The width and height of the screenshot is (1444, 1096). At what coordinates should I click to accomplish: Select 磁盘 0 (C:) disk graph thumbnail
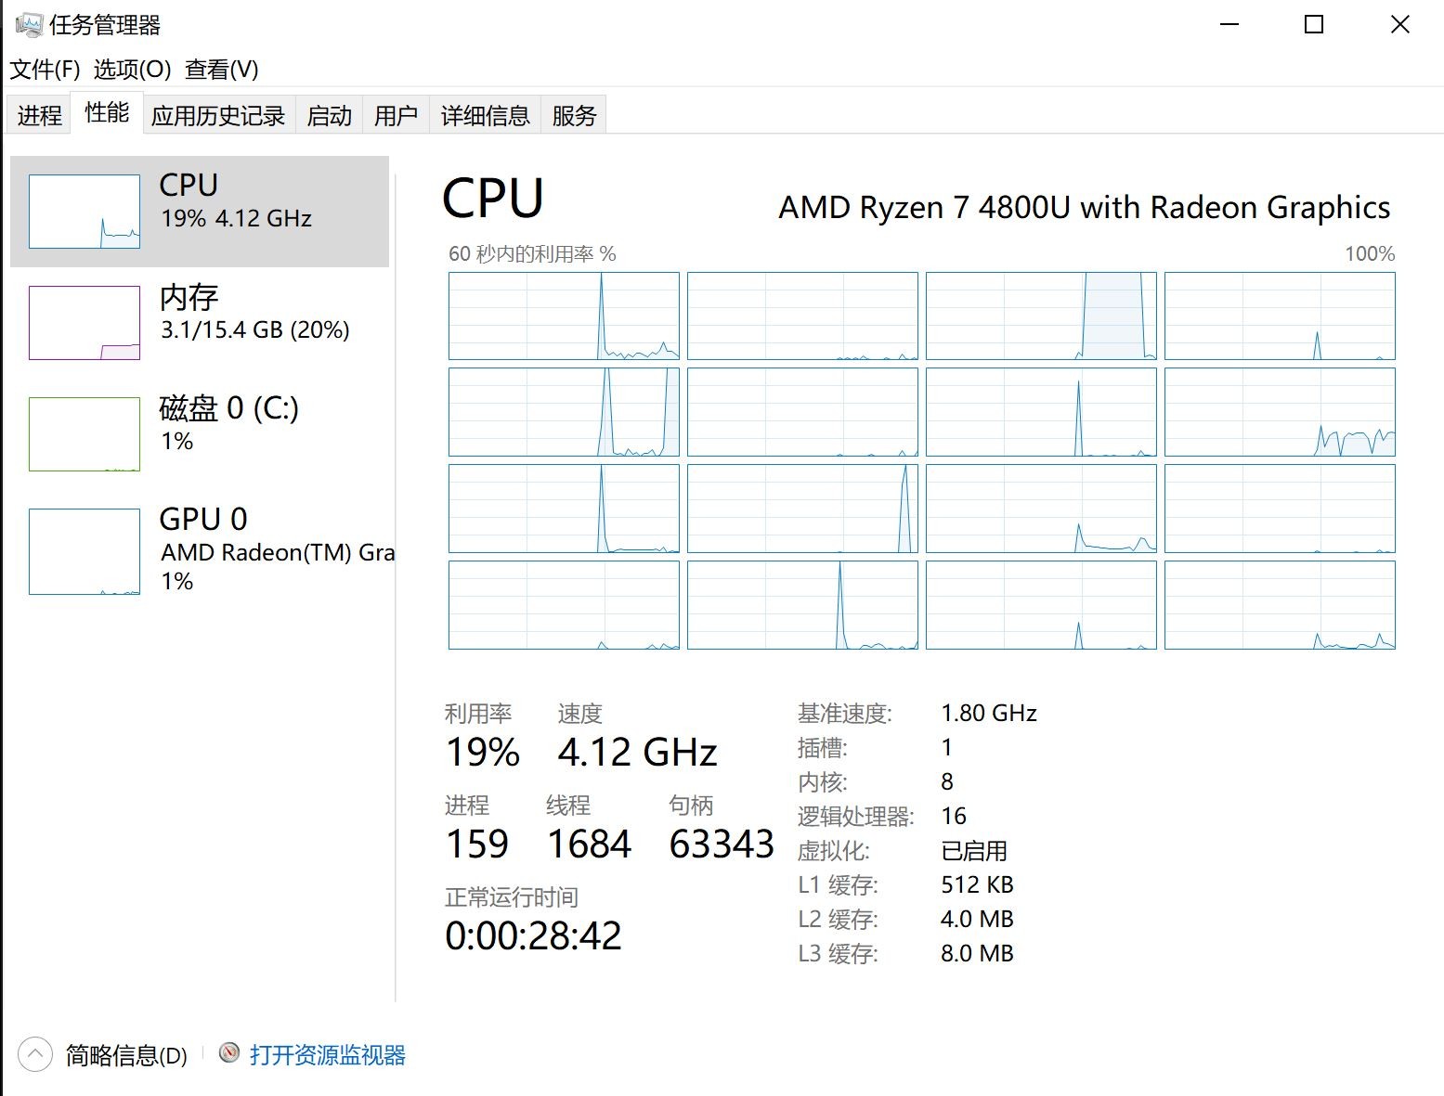click(85, 434)
